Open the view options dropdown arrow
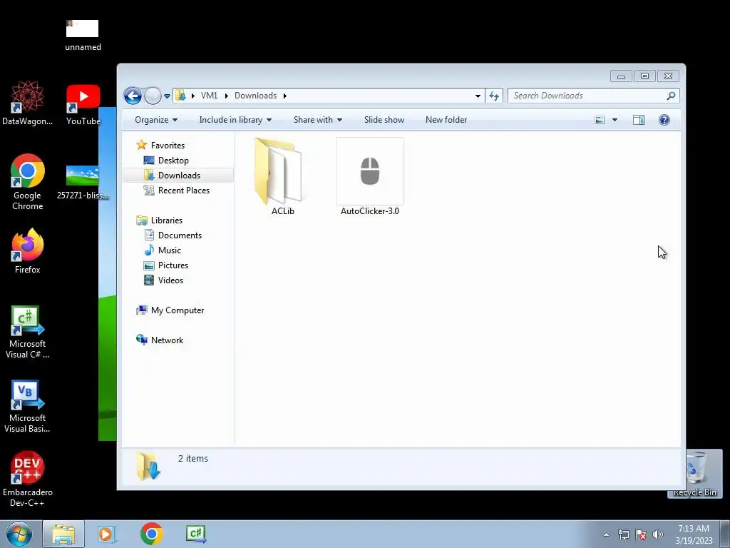Viewport: 730px width, 548px height. pos(615,120)
